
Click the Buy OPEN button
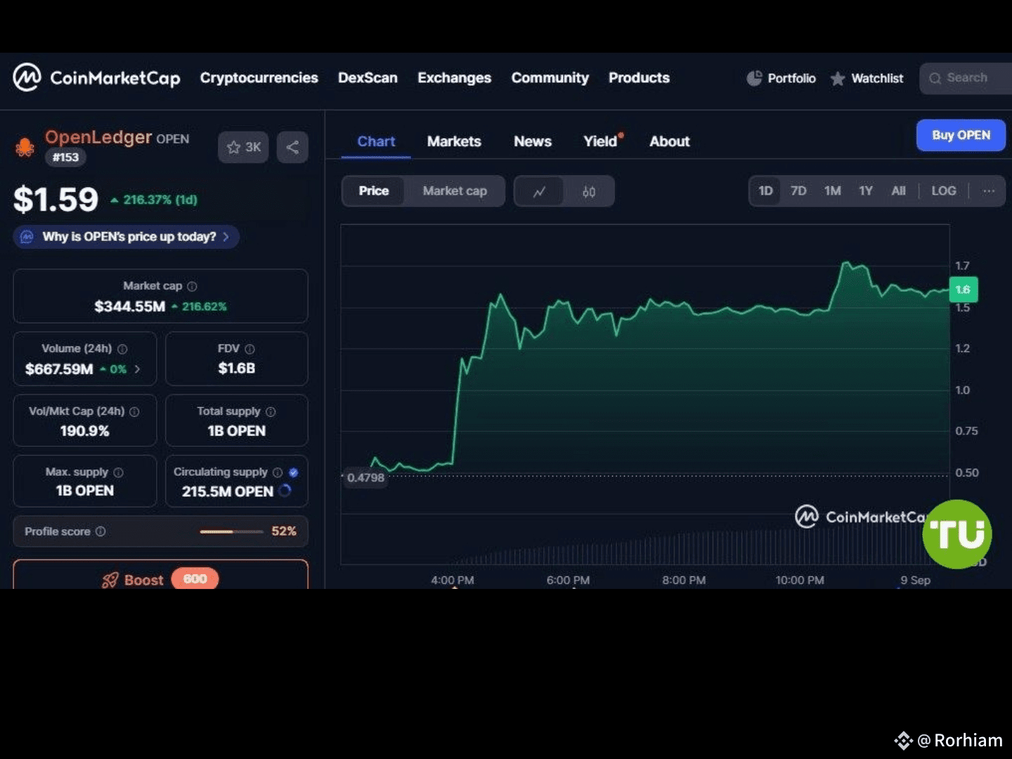[x=961, y=135]
